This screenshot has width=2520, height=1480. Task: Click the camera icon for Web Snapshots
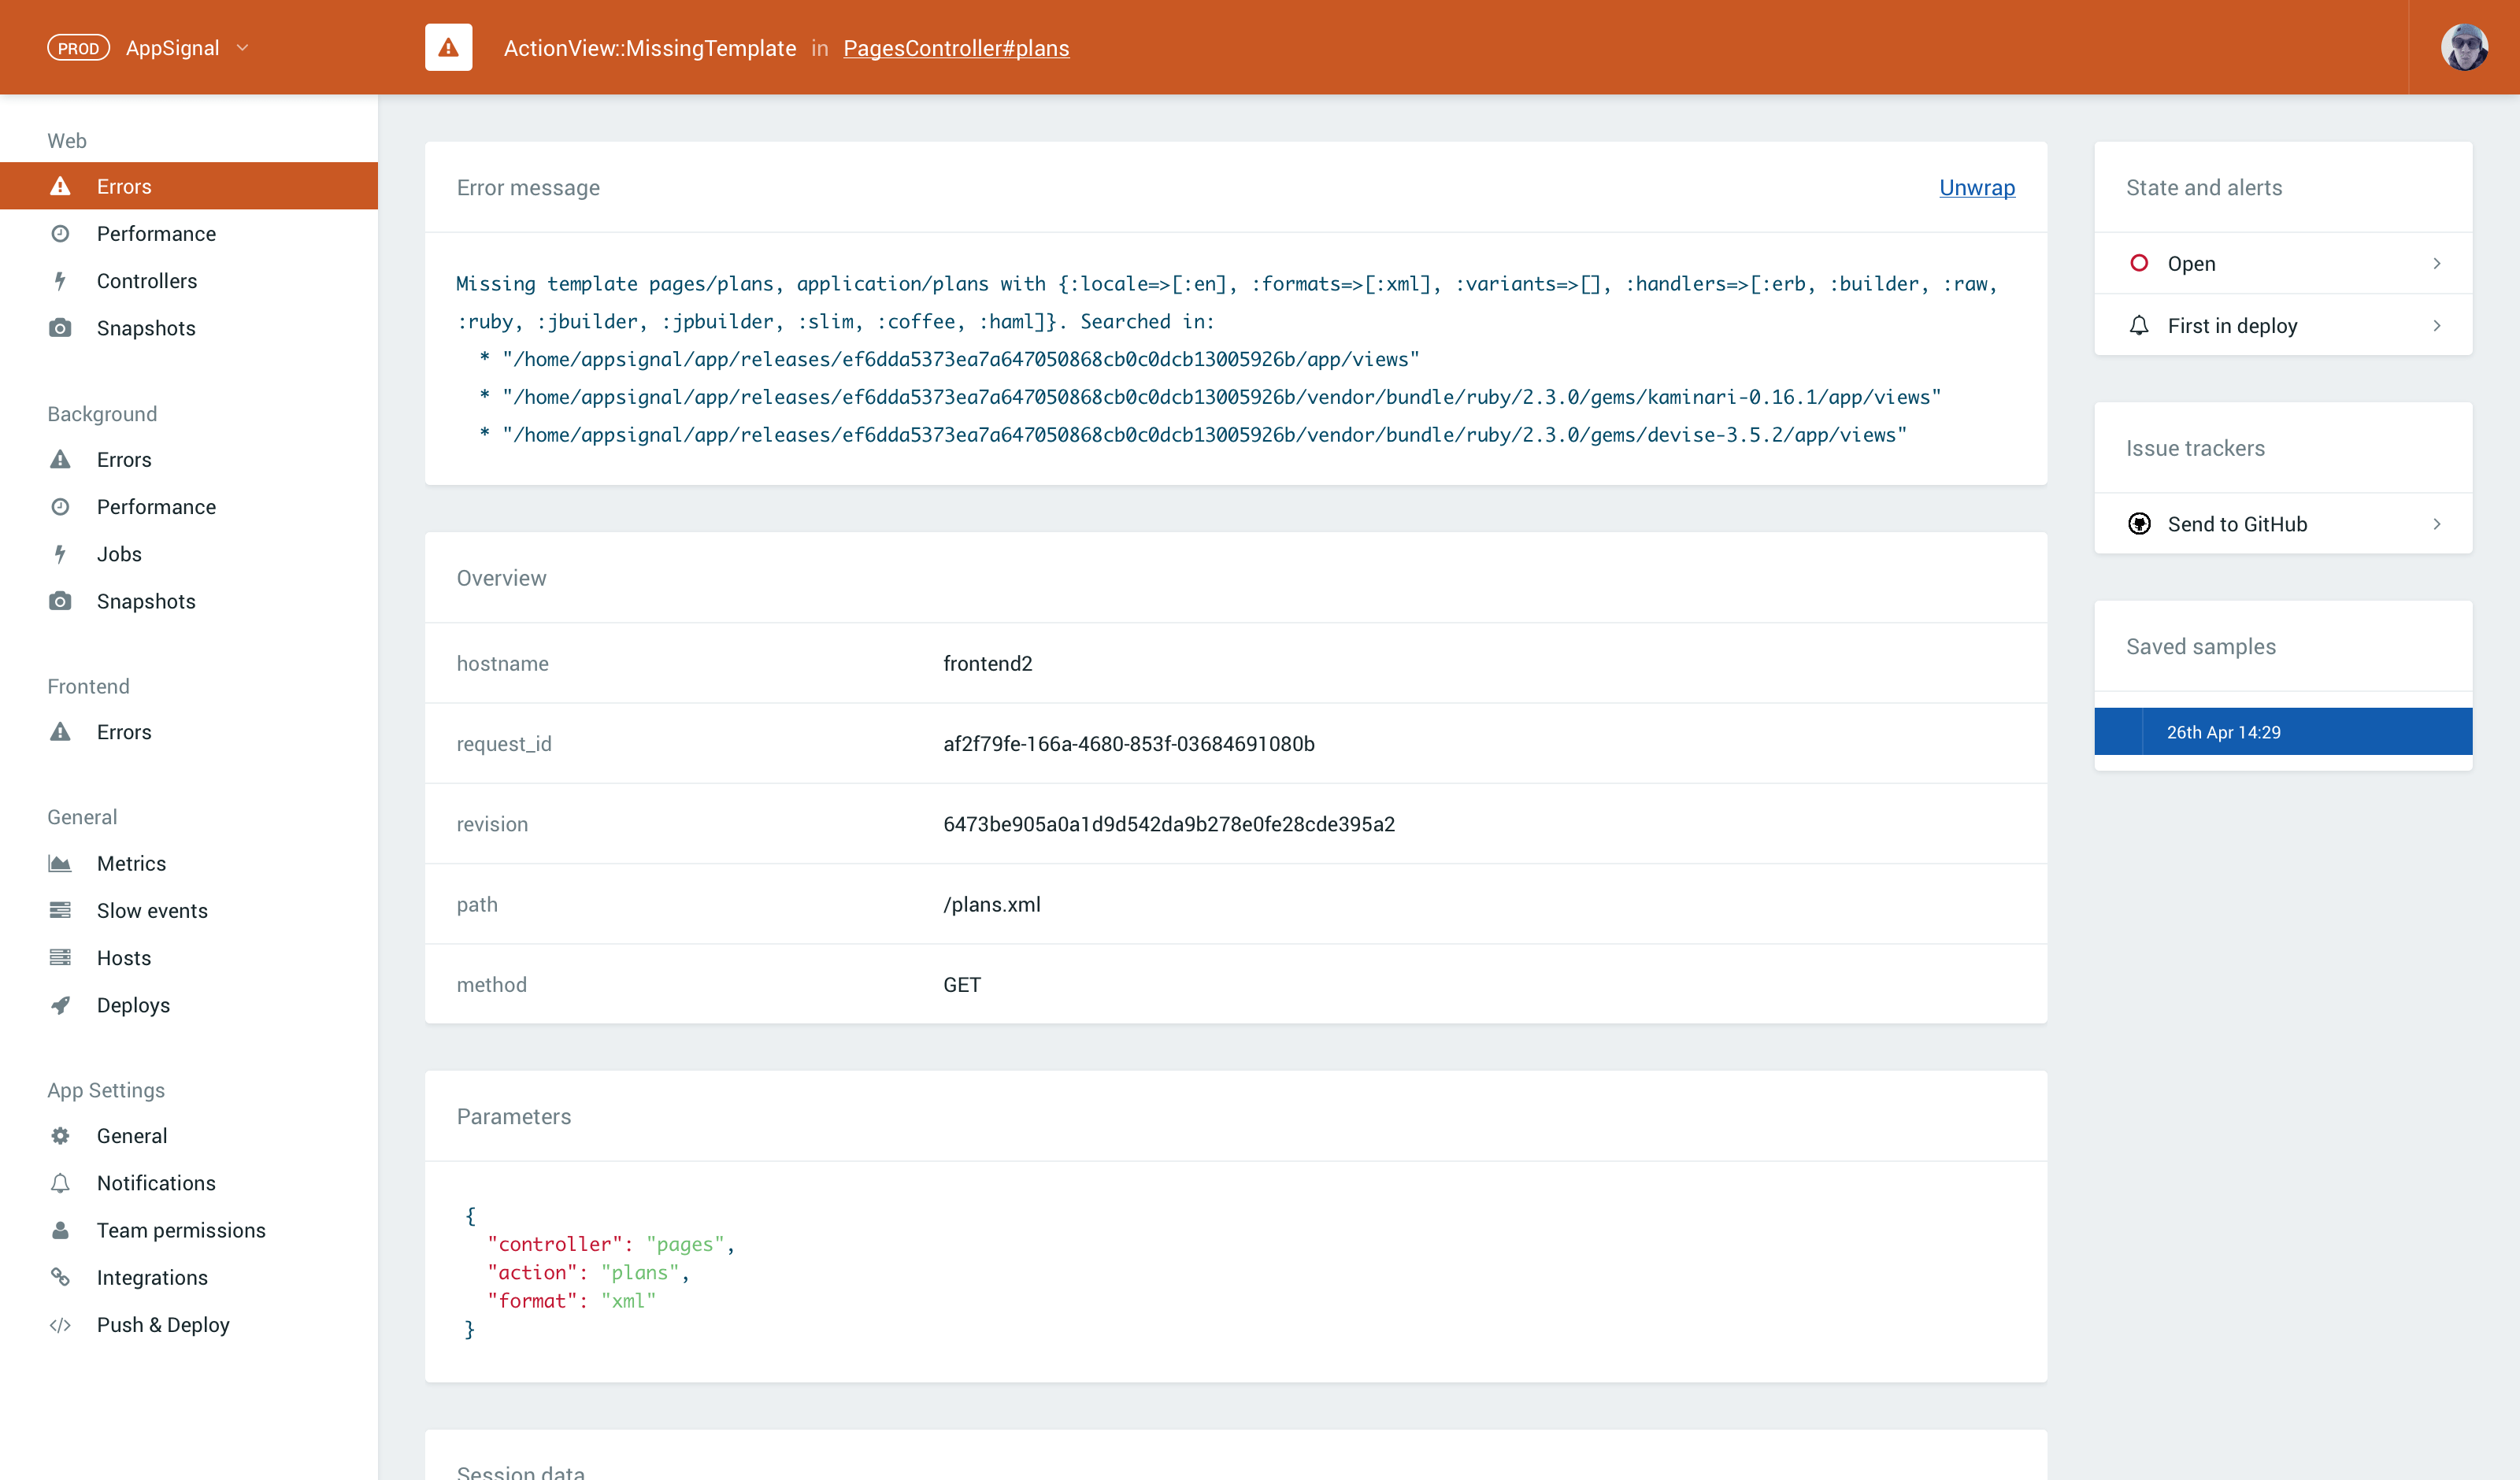coord(60,328)
